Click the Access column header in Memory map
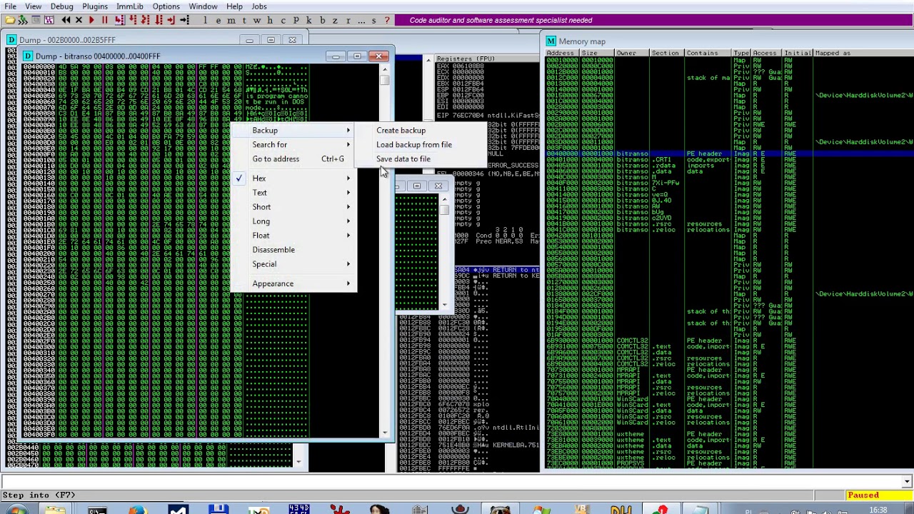Viewport: 914px width, 514px height. pos(766,53)
